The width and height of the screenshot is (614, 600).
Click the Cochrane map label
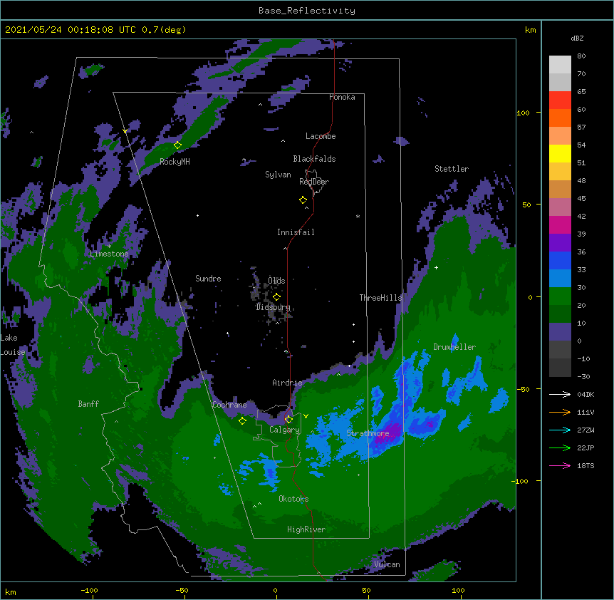pyautogui.click(x=229, y=405)
